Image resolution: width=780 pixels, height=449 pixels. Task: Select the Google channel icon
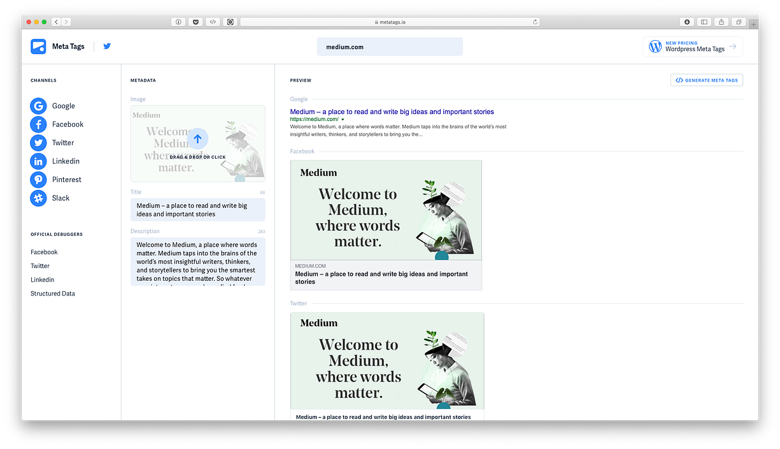[x=38, y=106]
